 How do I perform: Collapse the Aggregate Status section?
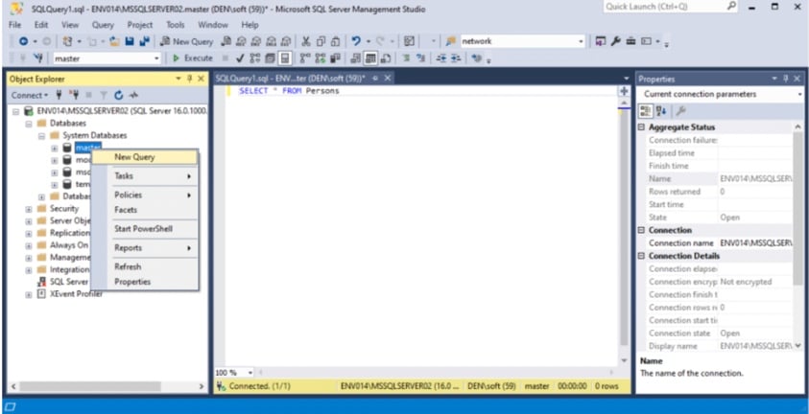click(643, 127)
